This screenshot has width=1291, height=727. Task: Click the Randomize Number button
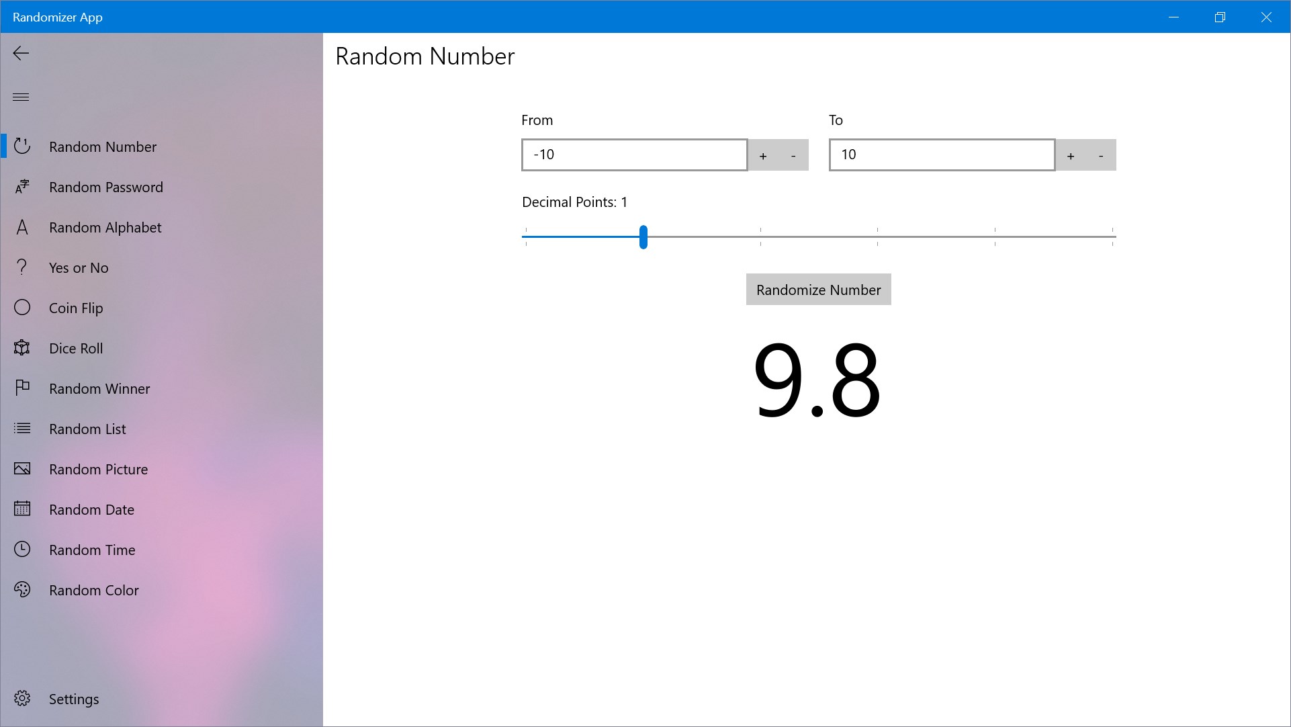tap(818, 290)
